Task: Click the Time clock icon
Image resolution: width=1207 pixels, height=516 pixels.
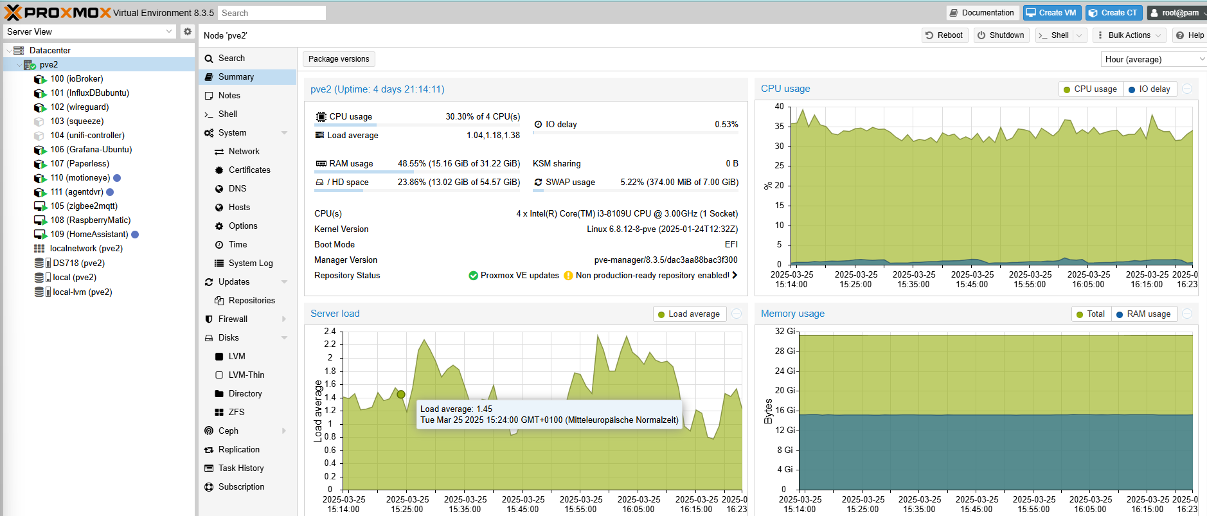Action: [x=219, y=245]
